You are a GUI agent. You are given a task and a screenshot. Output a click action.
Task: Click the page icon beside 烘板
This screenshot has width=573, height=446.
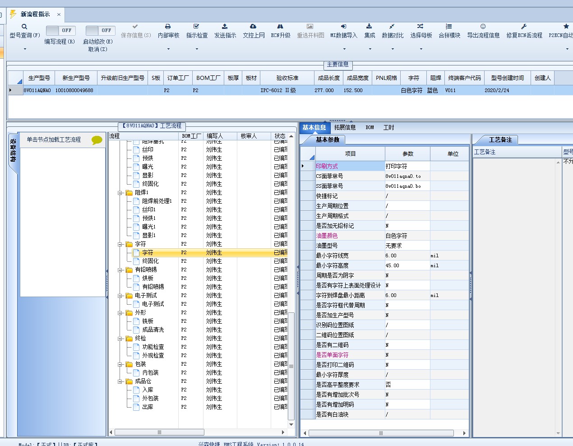pyautogui.click(x=136, y=279)
